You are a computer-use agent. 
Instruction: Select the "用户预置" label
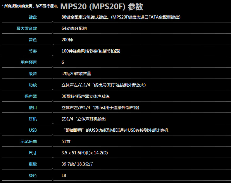(x=29, y=62)
